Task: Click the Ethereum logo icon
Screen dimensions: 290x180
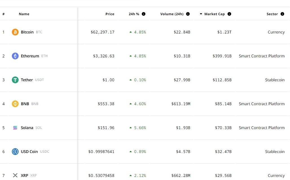Action: (x=15, y=56)
